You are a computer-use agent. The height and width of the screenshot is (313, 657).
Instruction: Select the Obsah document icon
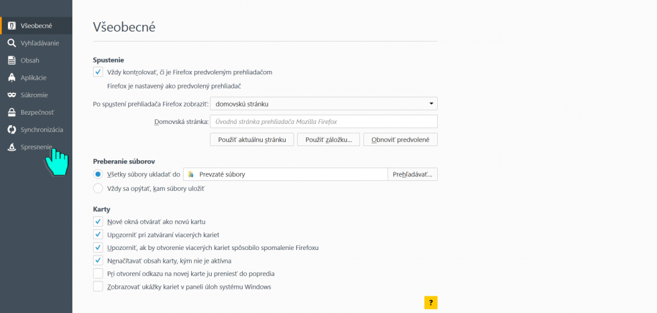[12, 60]
